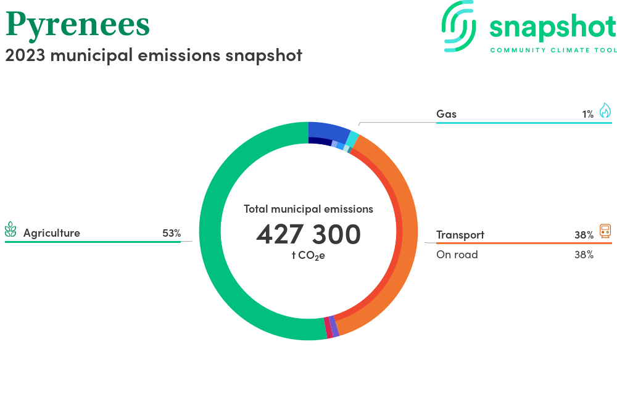
Task: Select the On road sub-category row
Action: pyautogui.click(x=457, y=255)
